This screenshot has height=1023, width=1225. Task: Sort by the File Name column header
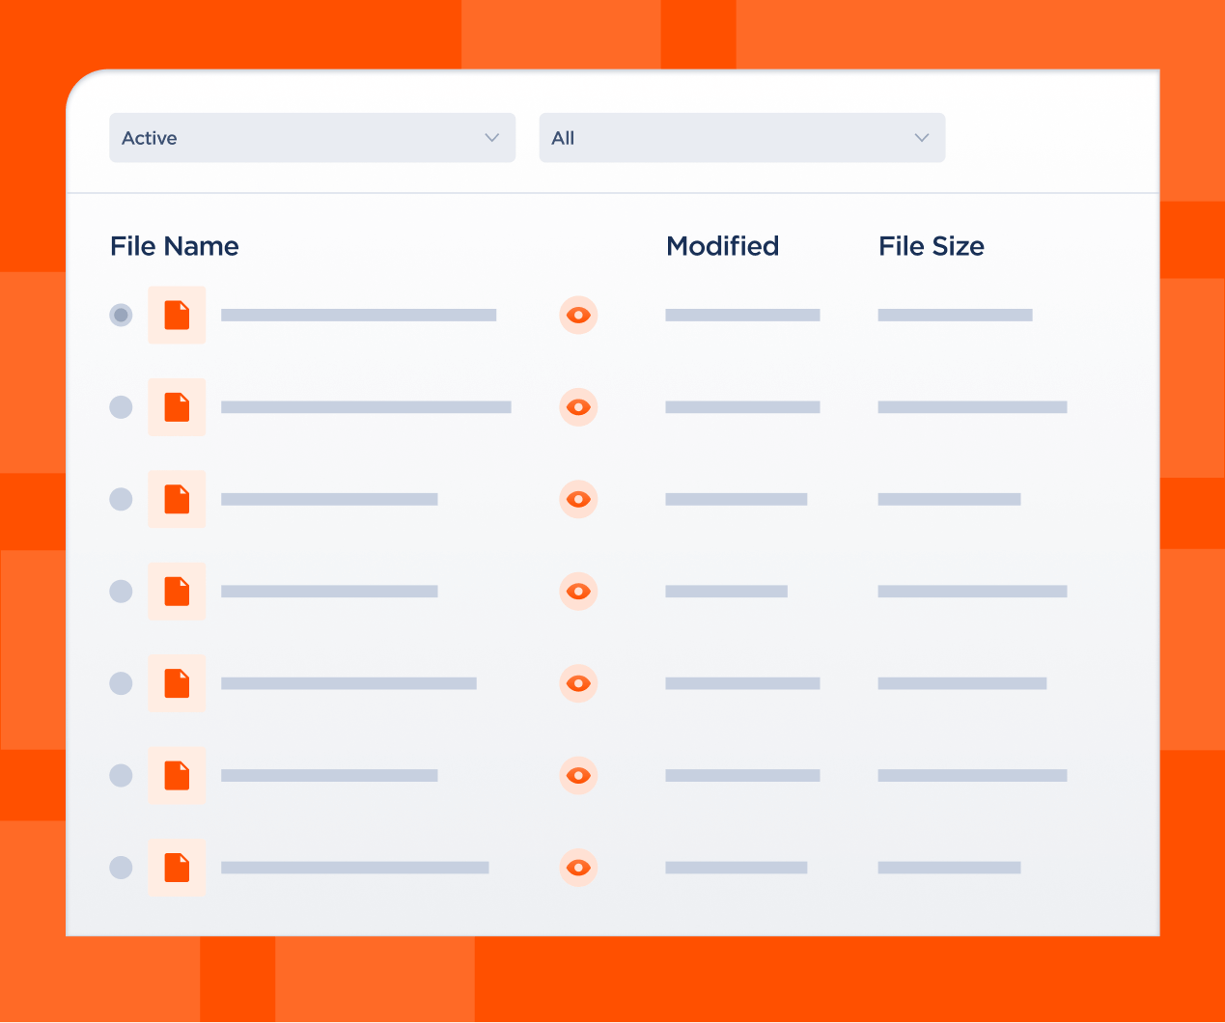pos(174,246)
